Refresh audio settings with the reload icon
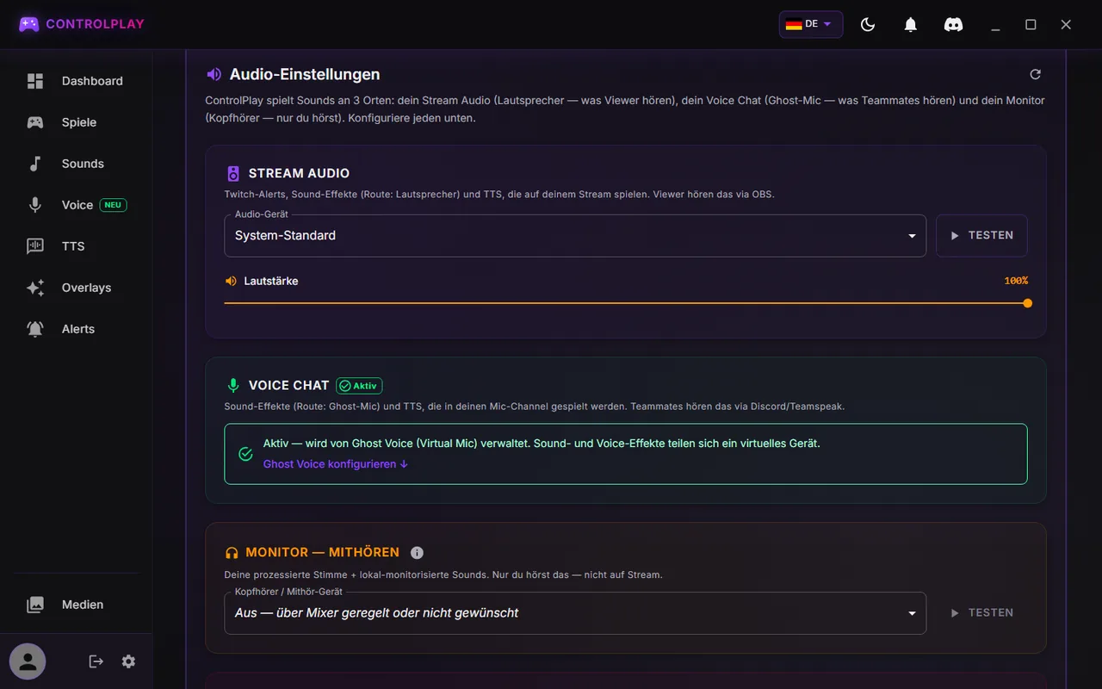 (1036, 75)
